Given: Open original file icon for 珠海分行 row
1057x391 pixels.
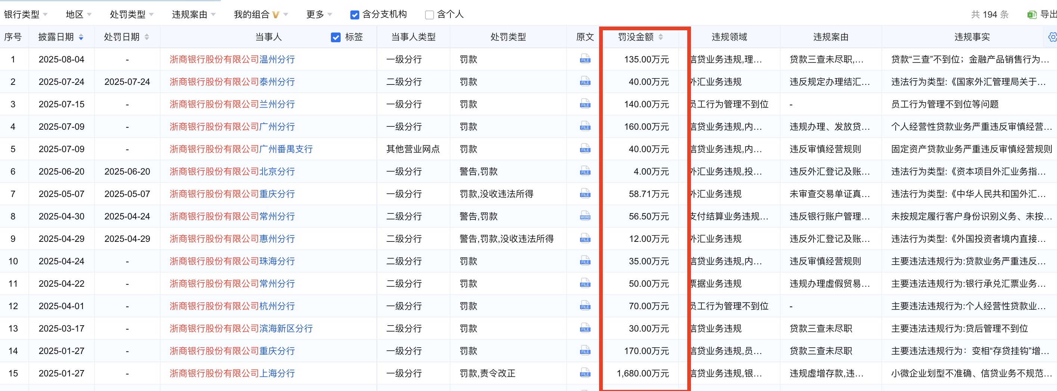Looking at the screenshot, I should [x=585, y=261].
